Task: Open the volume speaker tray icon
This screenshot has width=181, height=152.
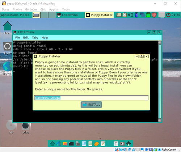Action: pos(131,15)
